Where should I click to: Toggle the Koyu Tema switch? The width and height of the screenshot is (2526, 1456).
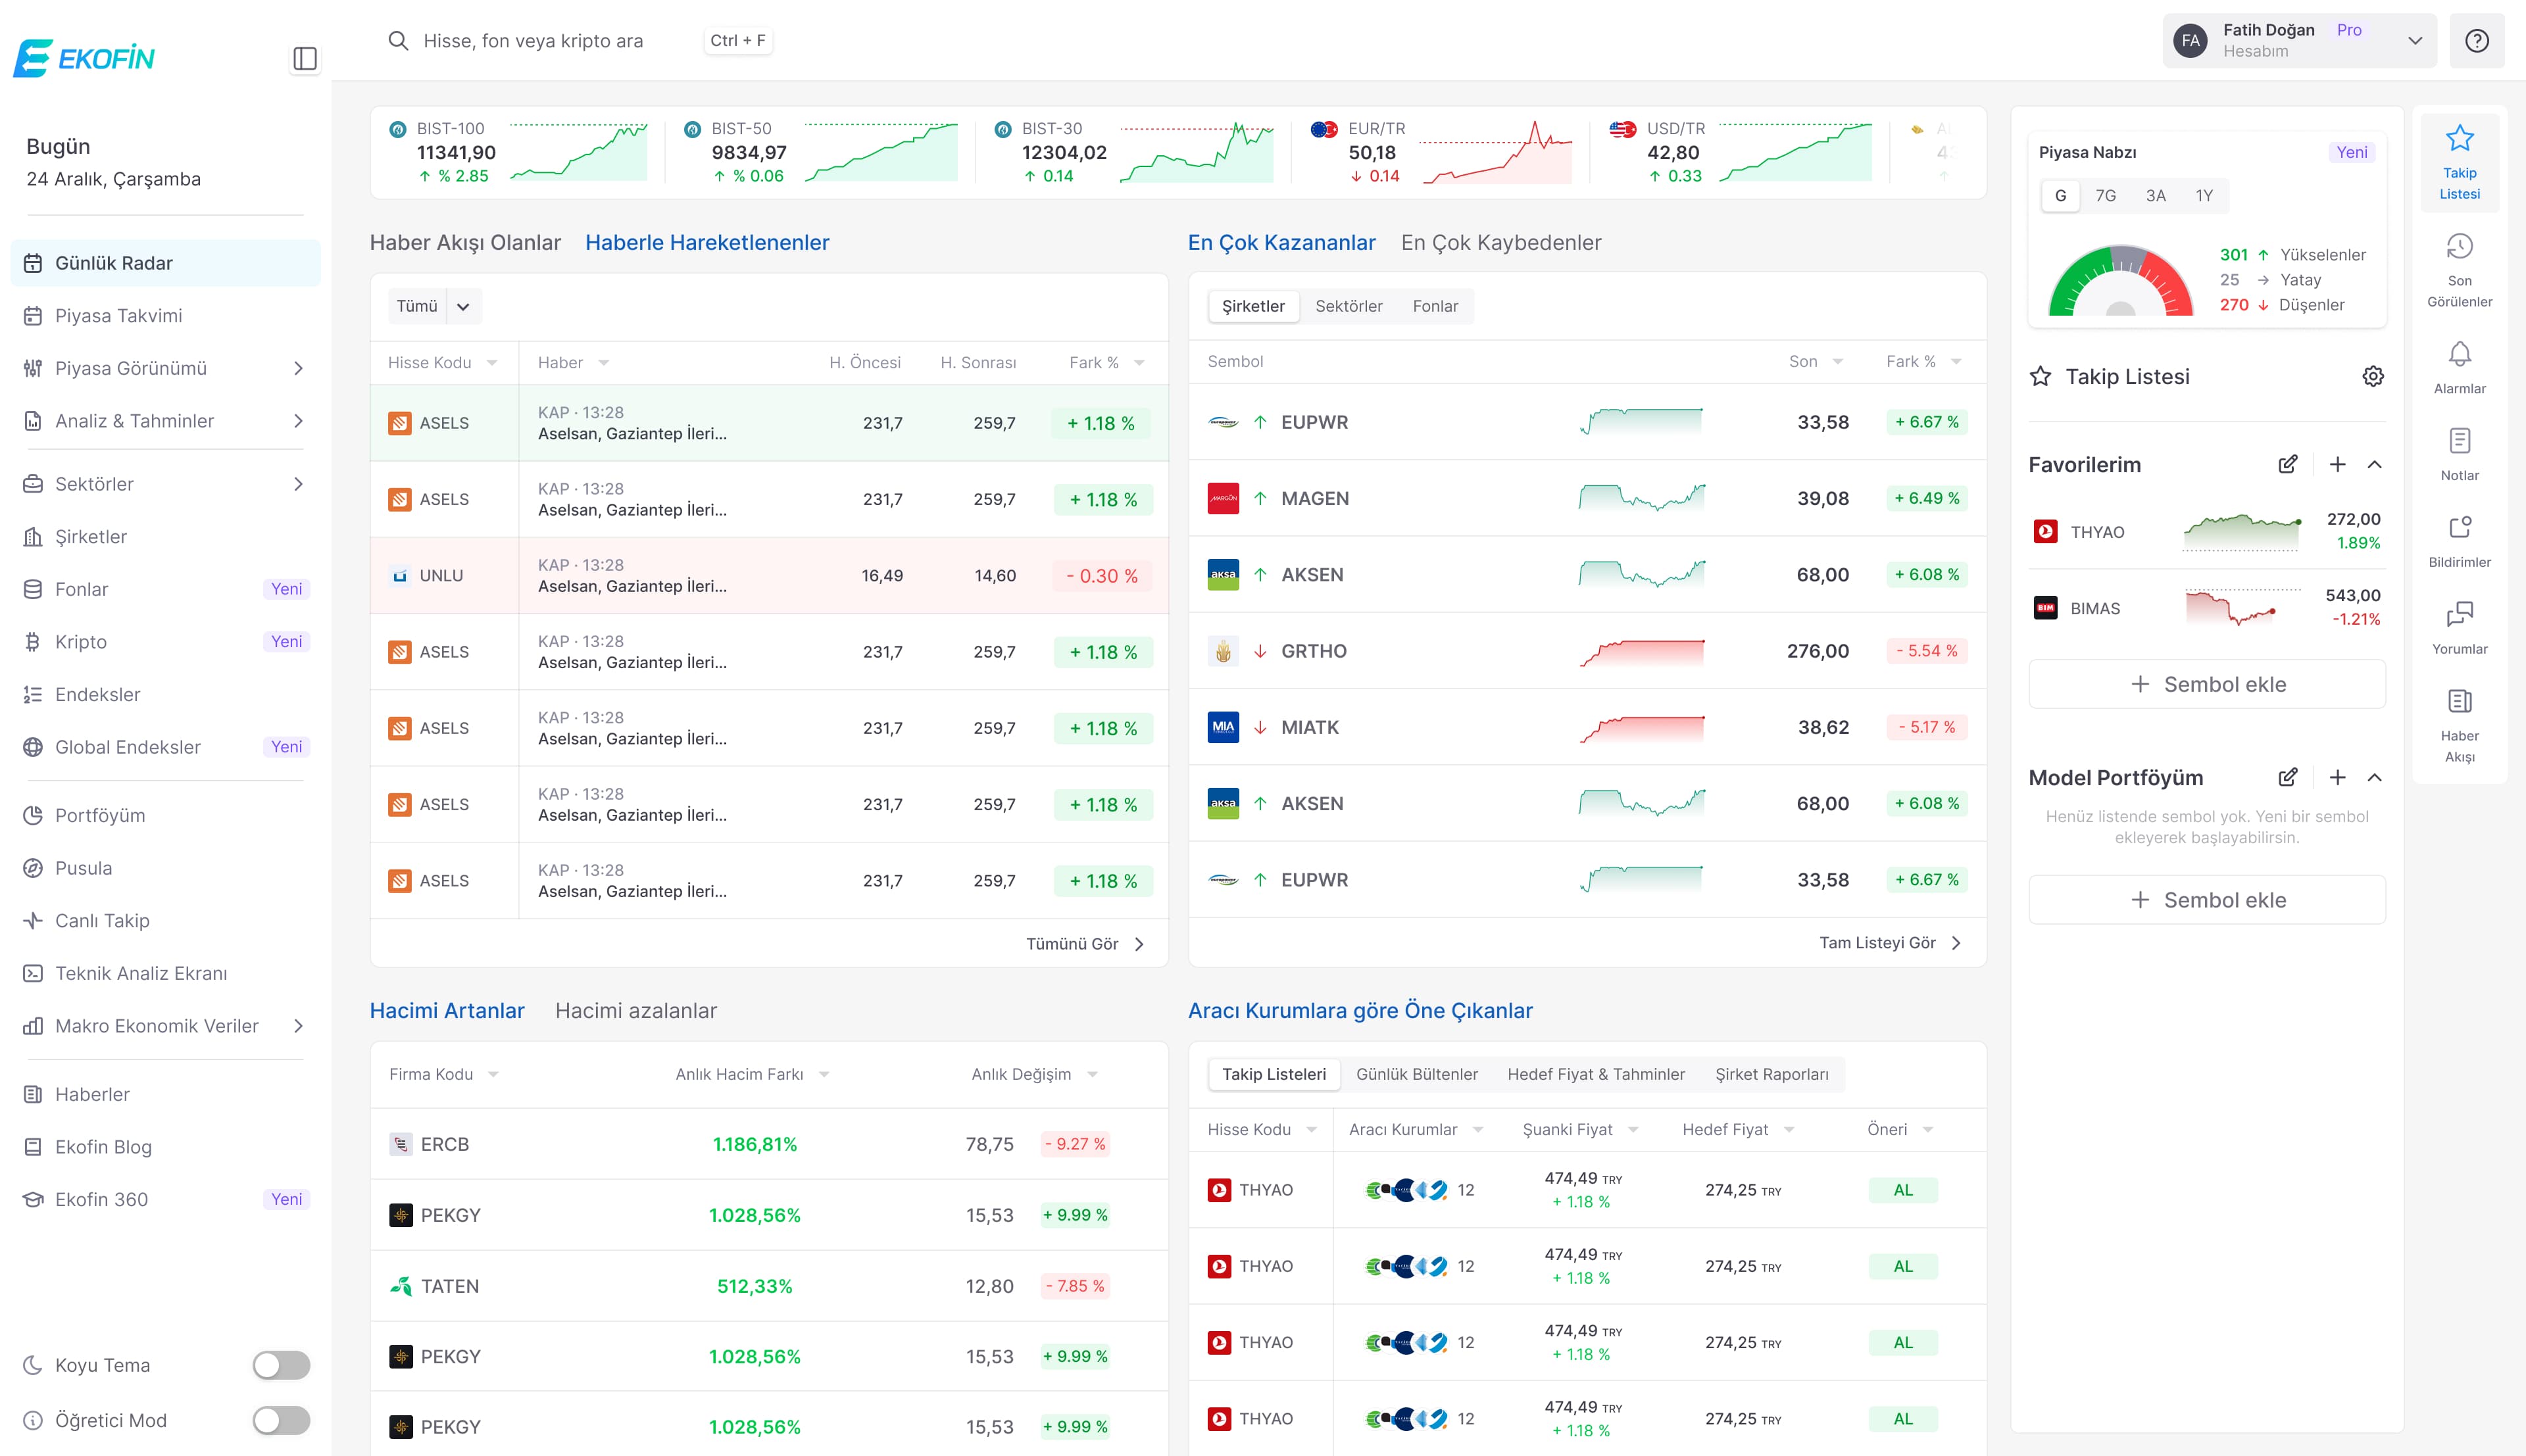click(281, 1365)
